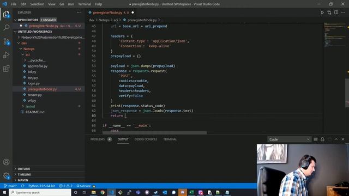Synchronize changes icon in status bar
The width and height of the screenshot is (349, 196).
tap(22, 186)
